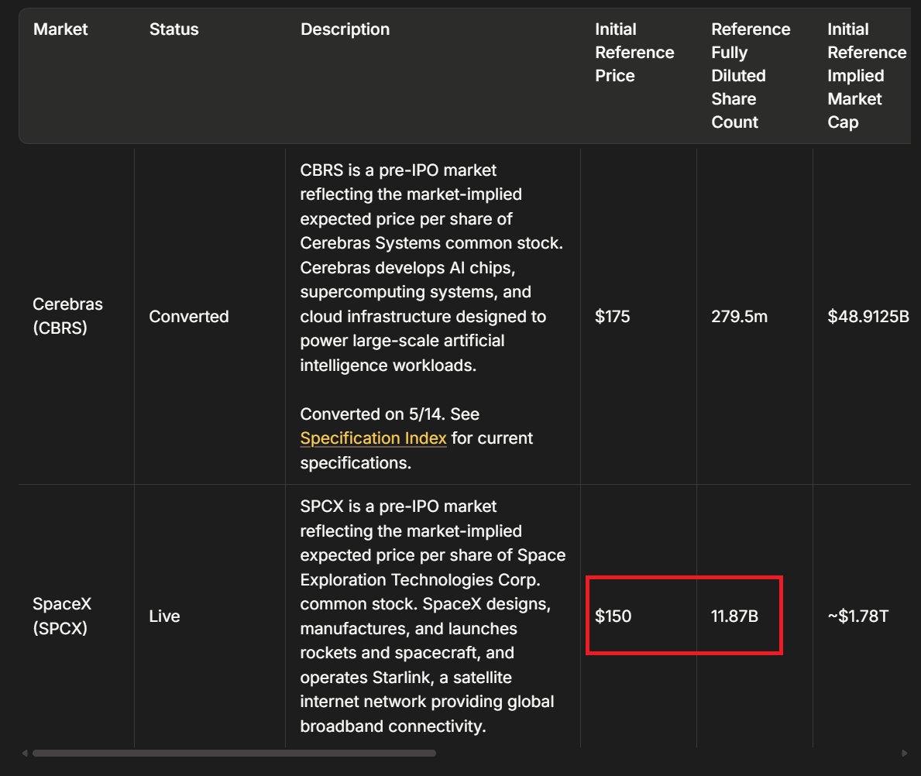Select the Description column header
The image size is (921, 776).
(x=345, y=29)
